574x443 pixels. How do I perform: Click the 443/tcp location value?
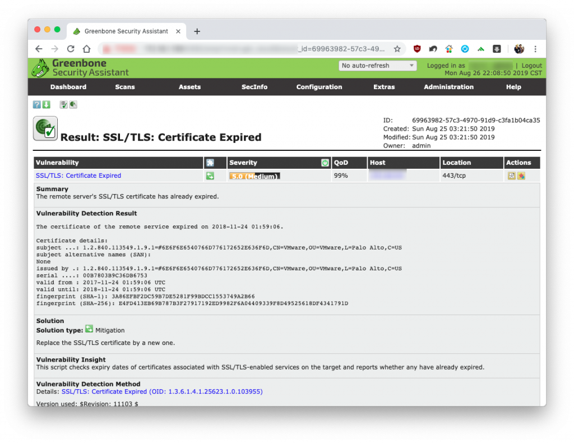(x=454, y=176)
